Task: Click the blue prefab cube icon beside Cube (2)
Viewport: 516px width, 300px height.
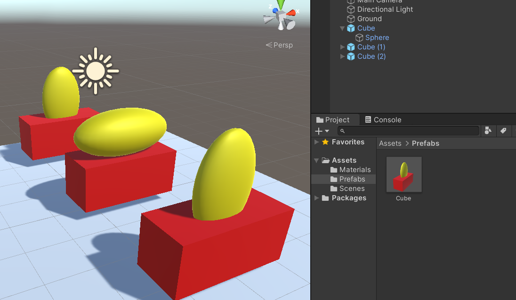Action: coord(351,56)
